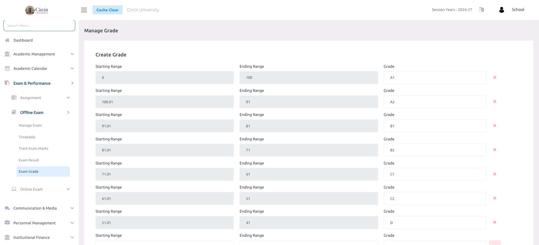Viewport: 539px width, 245px height.
Task: Click the Grade field containing C1
Action: click(435, 174)
